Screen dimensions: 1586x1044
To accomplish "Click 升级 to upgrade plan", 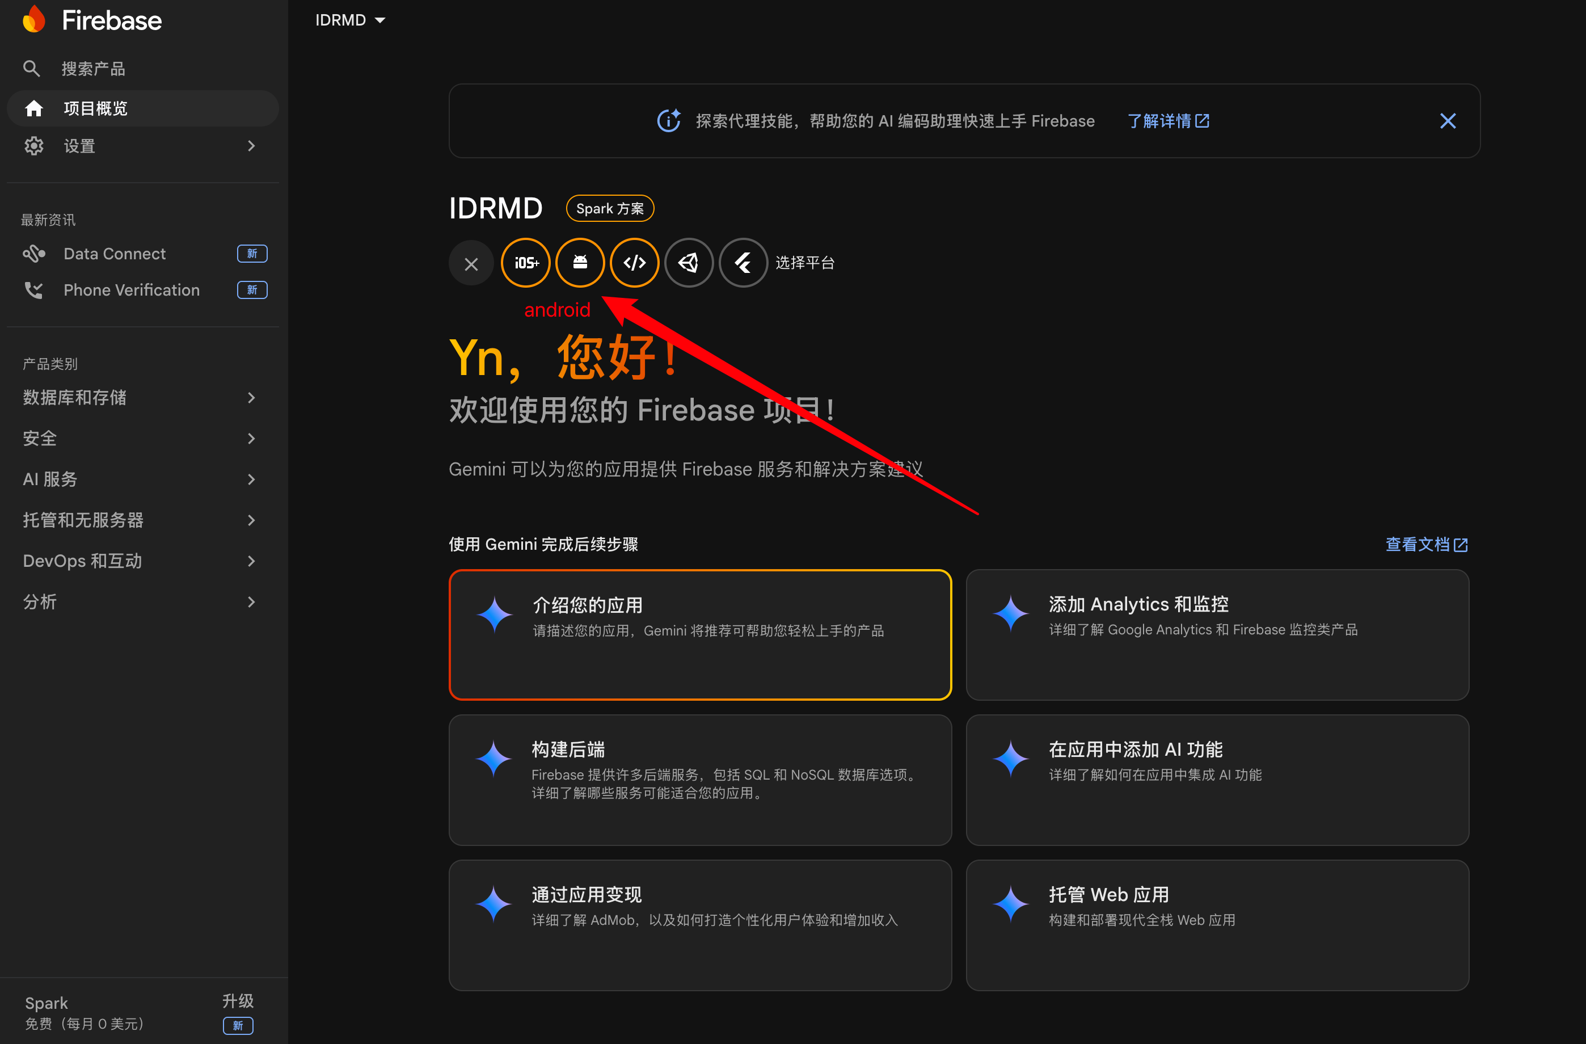I will pos(238,1001).
